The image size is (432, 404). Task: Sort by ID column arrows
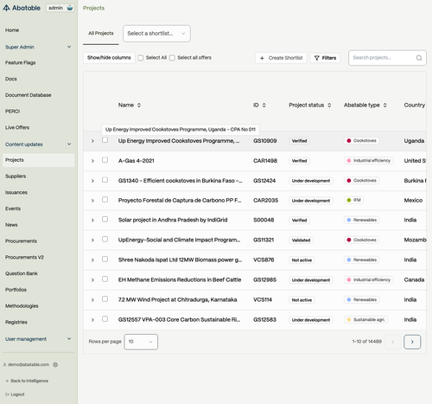pyautogui.click(x=264, y=106)
